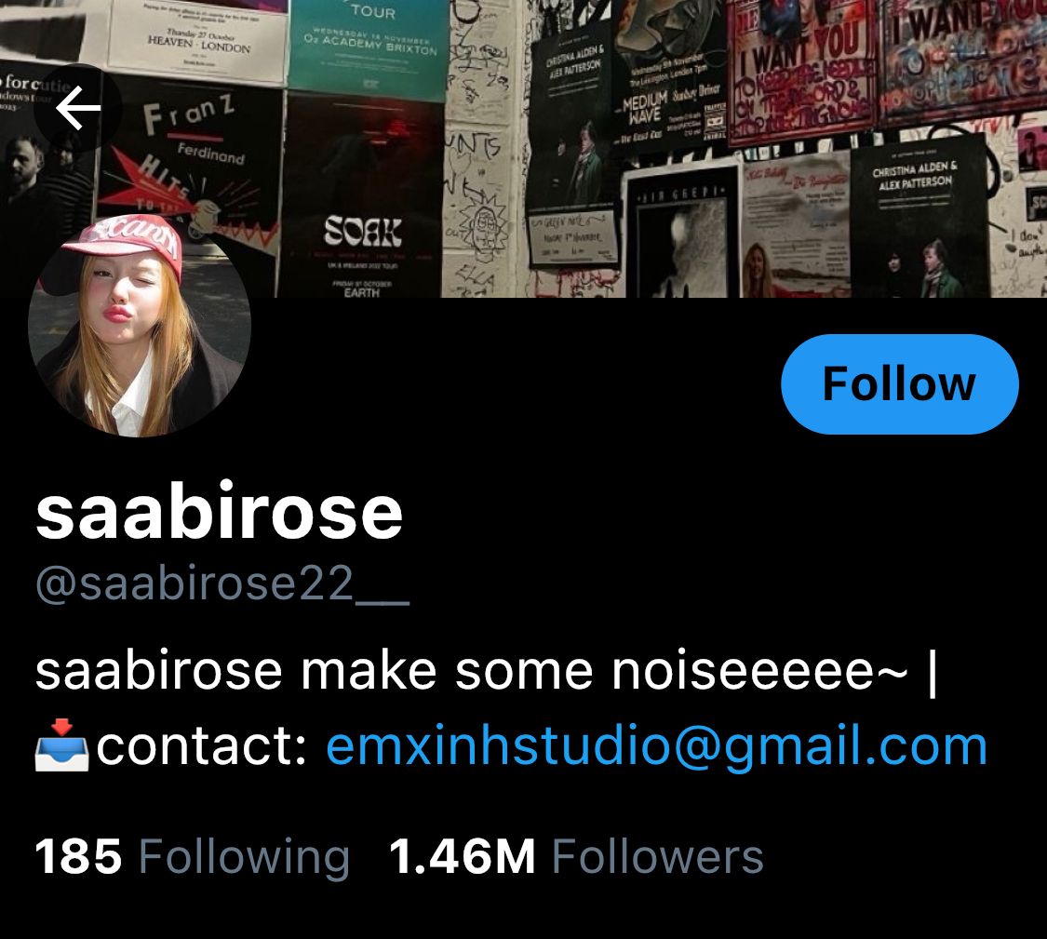Click the Christina Alden poster under the graffiti art

pos(919,214)
